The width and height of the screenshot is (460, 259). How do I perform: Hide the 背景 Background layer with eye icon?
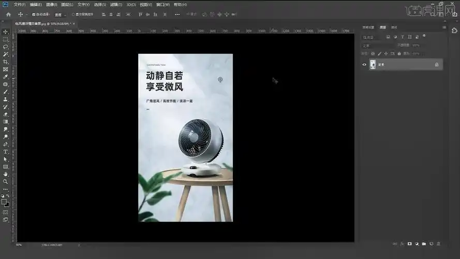[x=364, y=65]
